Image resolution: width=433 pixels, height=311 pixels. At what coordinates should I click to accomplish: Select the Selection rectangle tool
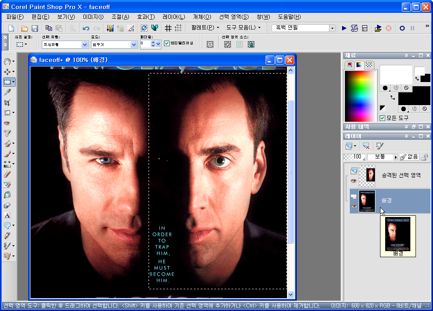click(7, 82)
